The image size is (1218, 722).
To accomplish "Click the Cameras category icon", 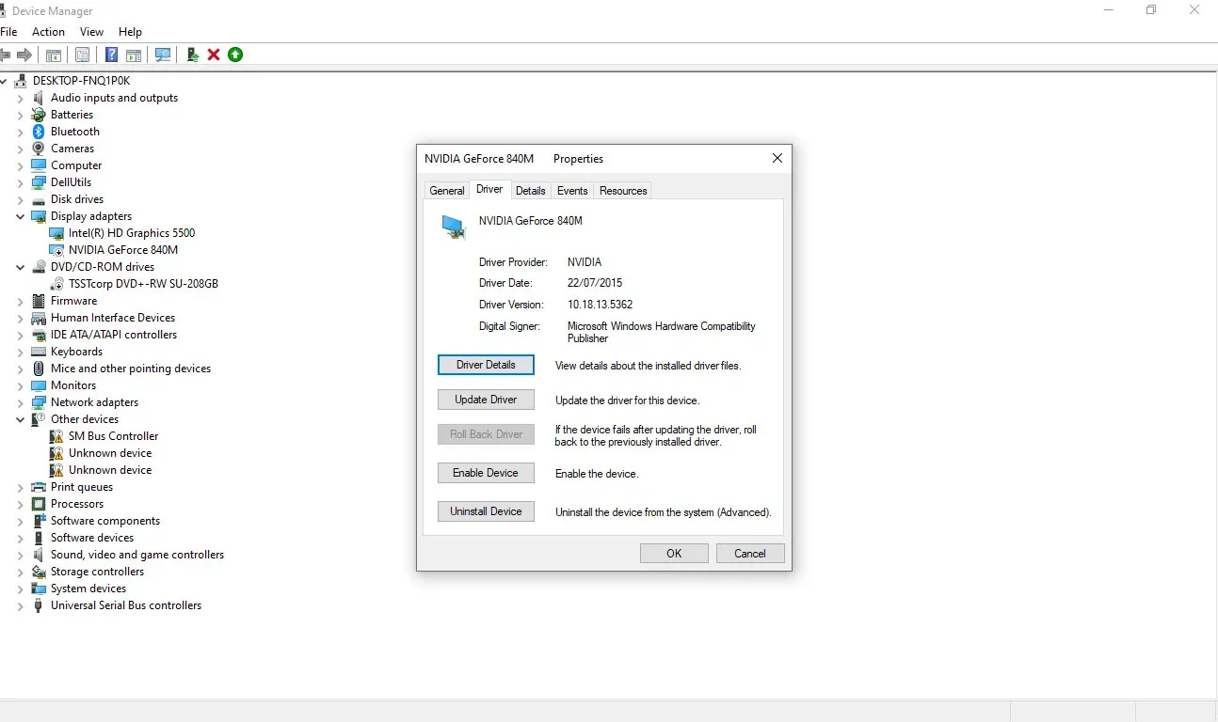I will click(39, 149).
